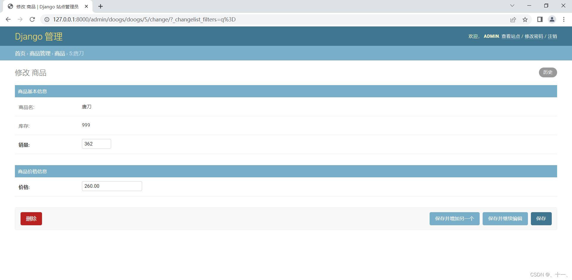Select the 修改 商品 Django tab
Screen dimensions: 572x280
48,7
